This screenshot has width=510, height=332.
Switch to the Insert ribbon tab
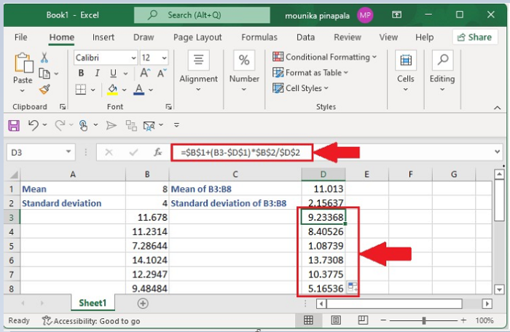(x=103, y=37)
